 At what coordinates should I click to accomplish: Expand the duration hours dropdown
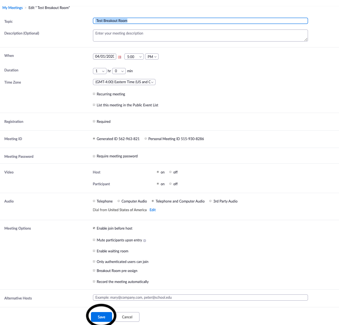100,71
